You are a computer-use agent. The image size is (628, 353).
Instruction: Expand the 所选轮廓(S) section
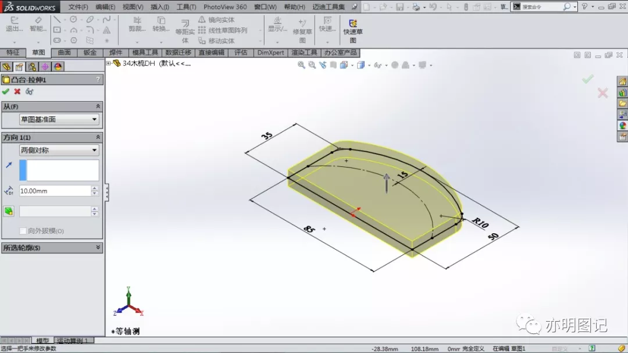pos(98,248)
